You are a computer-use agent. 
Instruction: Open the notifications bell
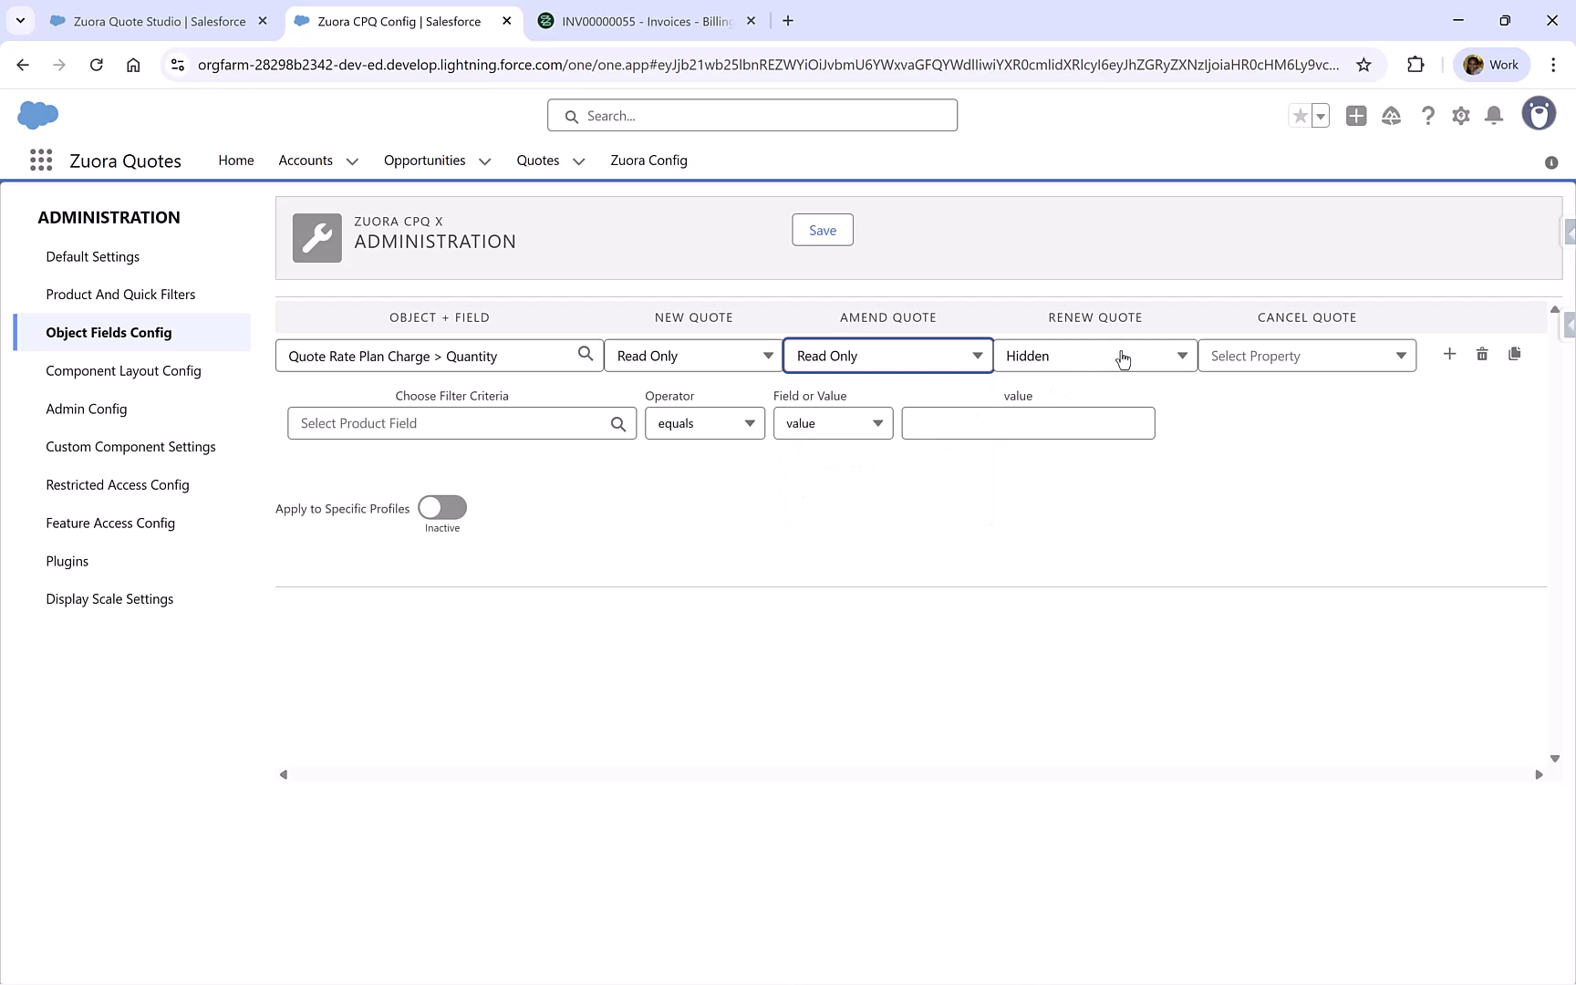pos(1493,116)
